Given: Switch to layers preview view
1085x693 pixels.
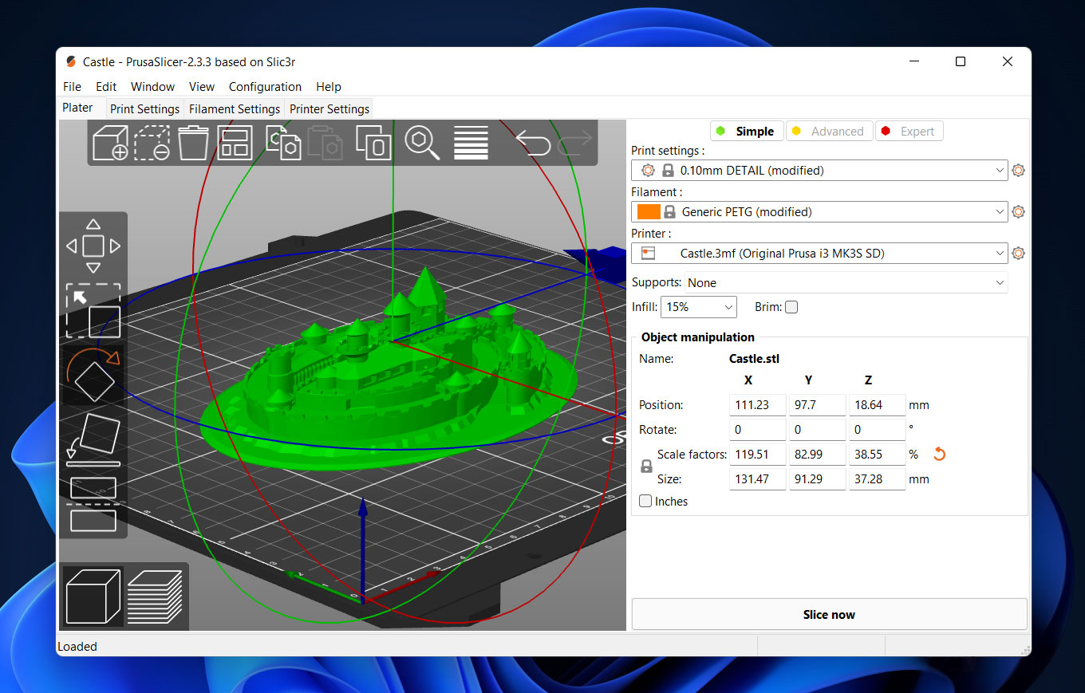Looking at the screenshot, I should (x=155, y=597).
